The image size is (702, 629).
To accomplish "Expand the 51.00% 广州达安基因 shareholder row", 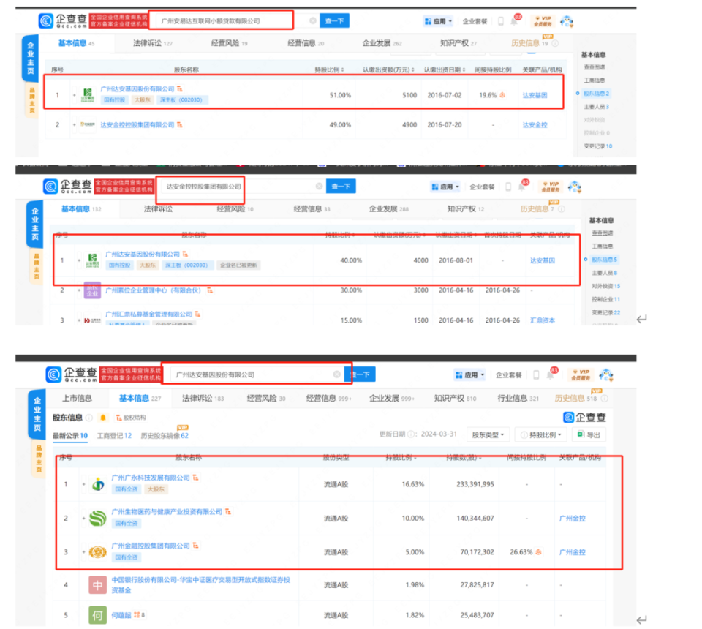I will (75, 95).
